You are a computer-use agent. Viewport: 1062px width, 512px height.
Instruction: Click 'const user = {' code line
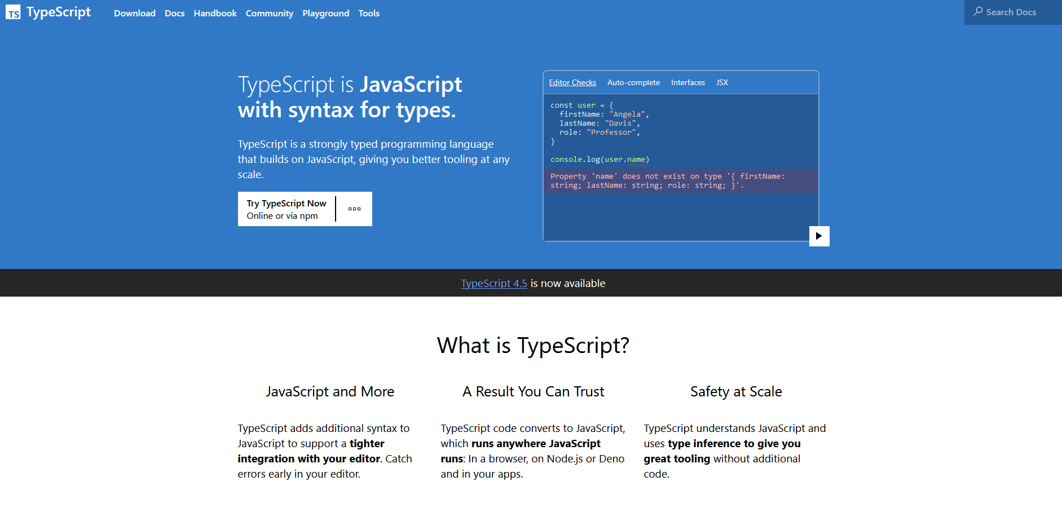pos(582,105)
